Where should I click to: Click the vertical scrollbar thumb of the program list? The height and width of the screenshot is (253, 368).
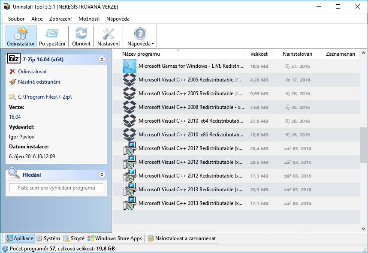click(x=363, y=145)
